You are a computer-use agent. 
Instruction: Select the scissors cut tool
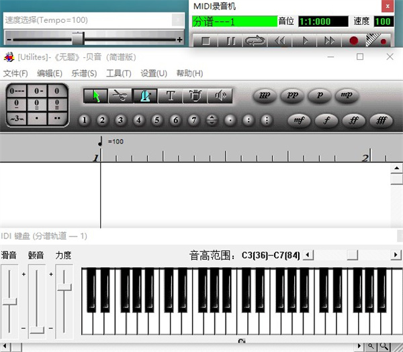[120, 96]
